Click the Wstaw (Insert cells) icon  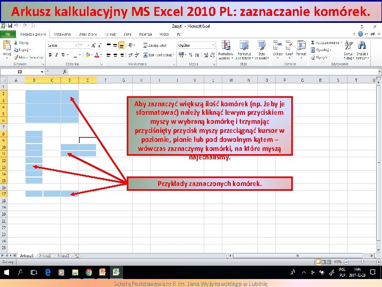coord(277,45)
